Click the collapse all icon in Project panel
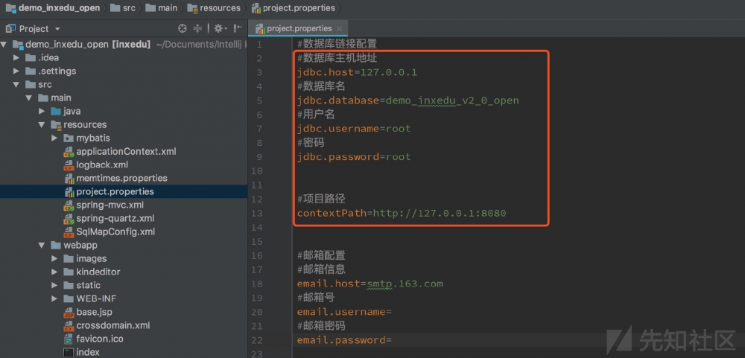 [x=197, y=28]
